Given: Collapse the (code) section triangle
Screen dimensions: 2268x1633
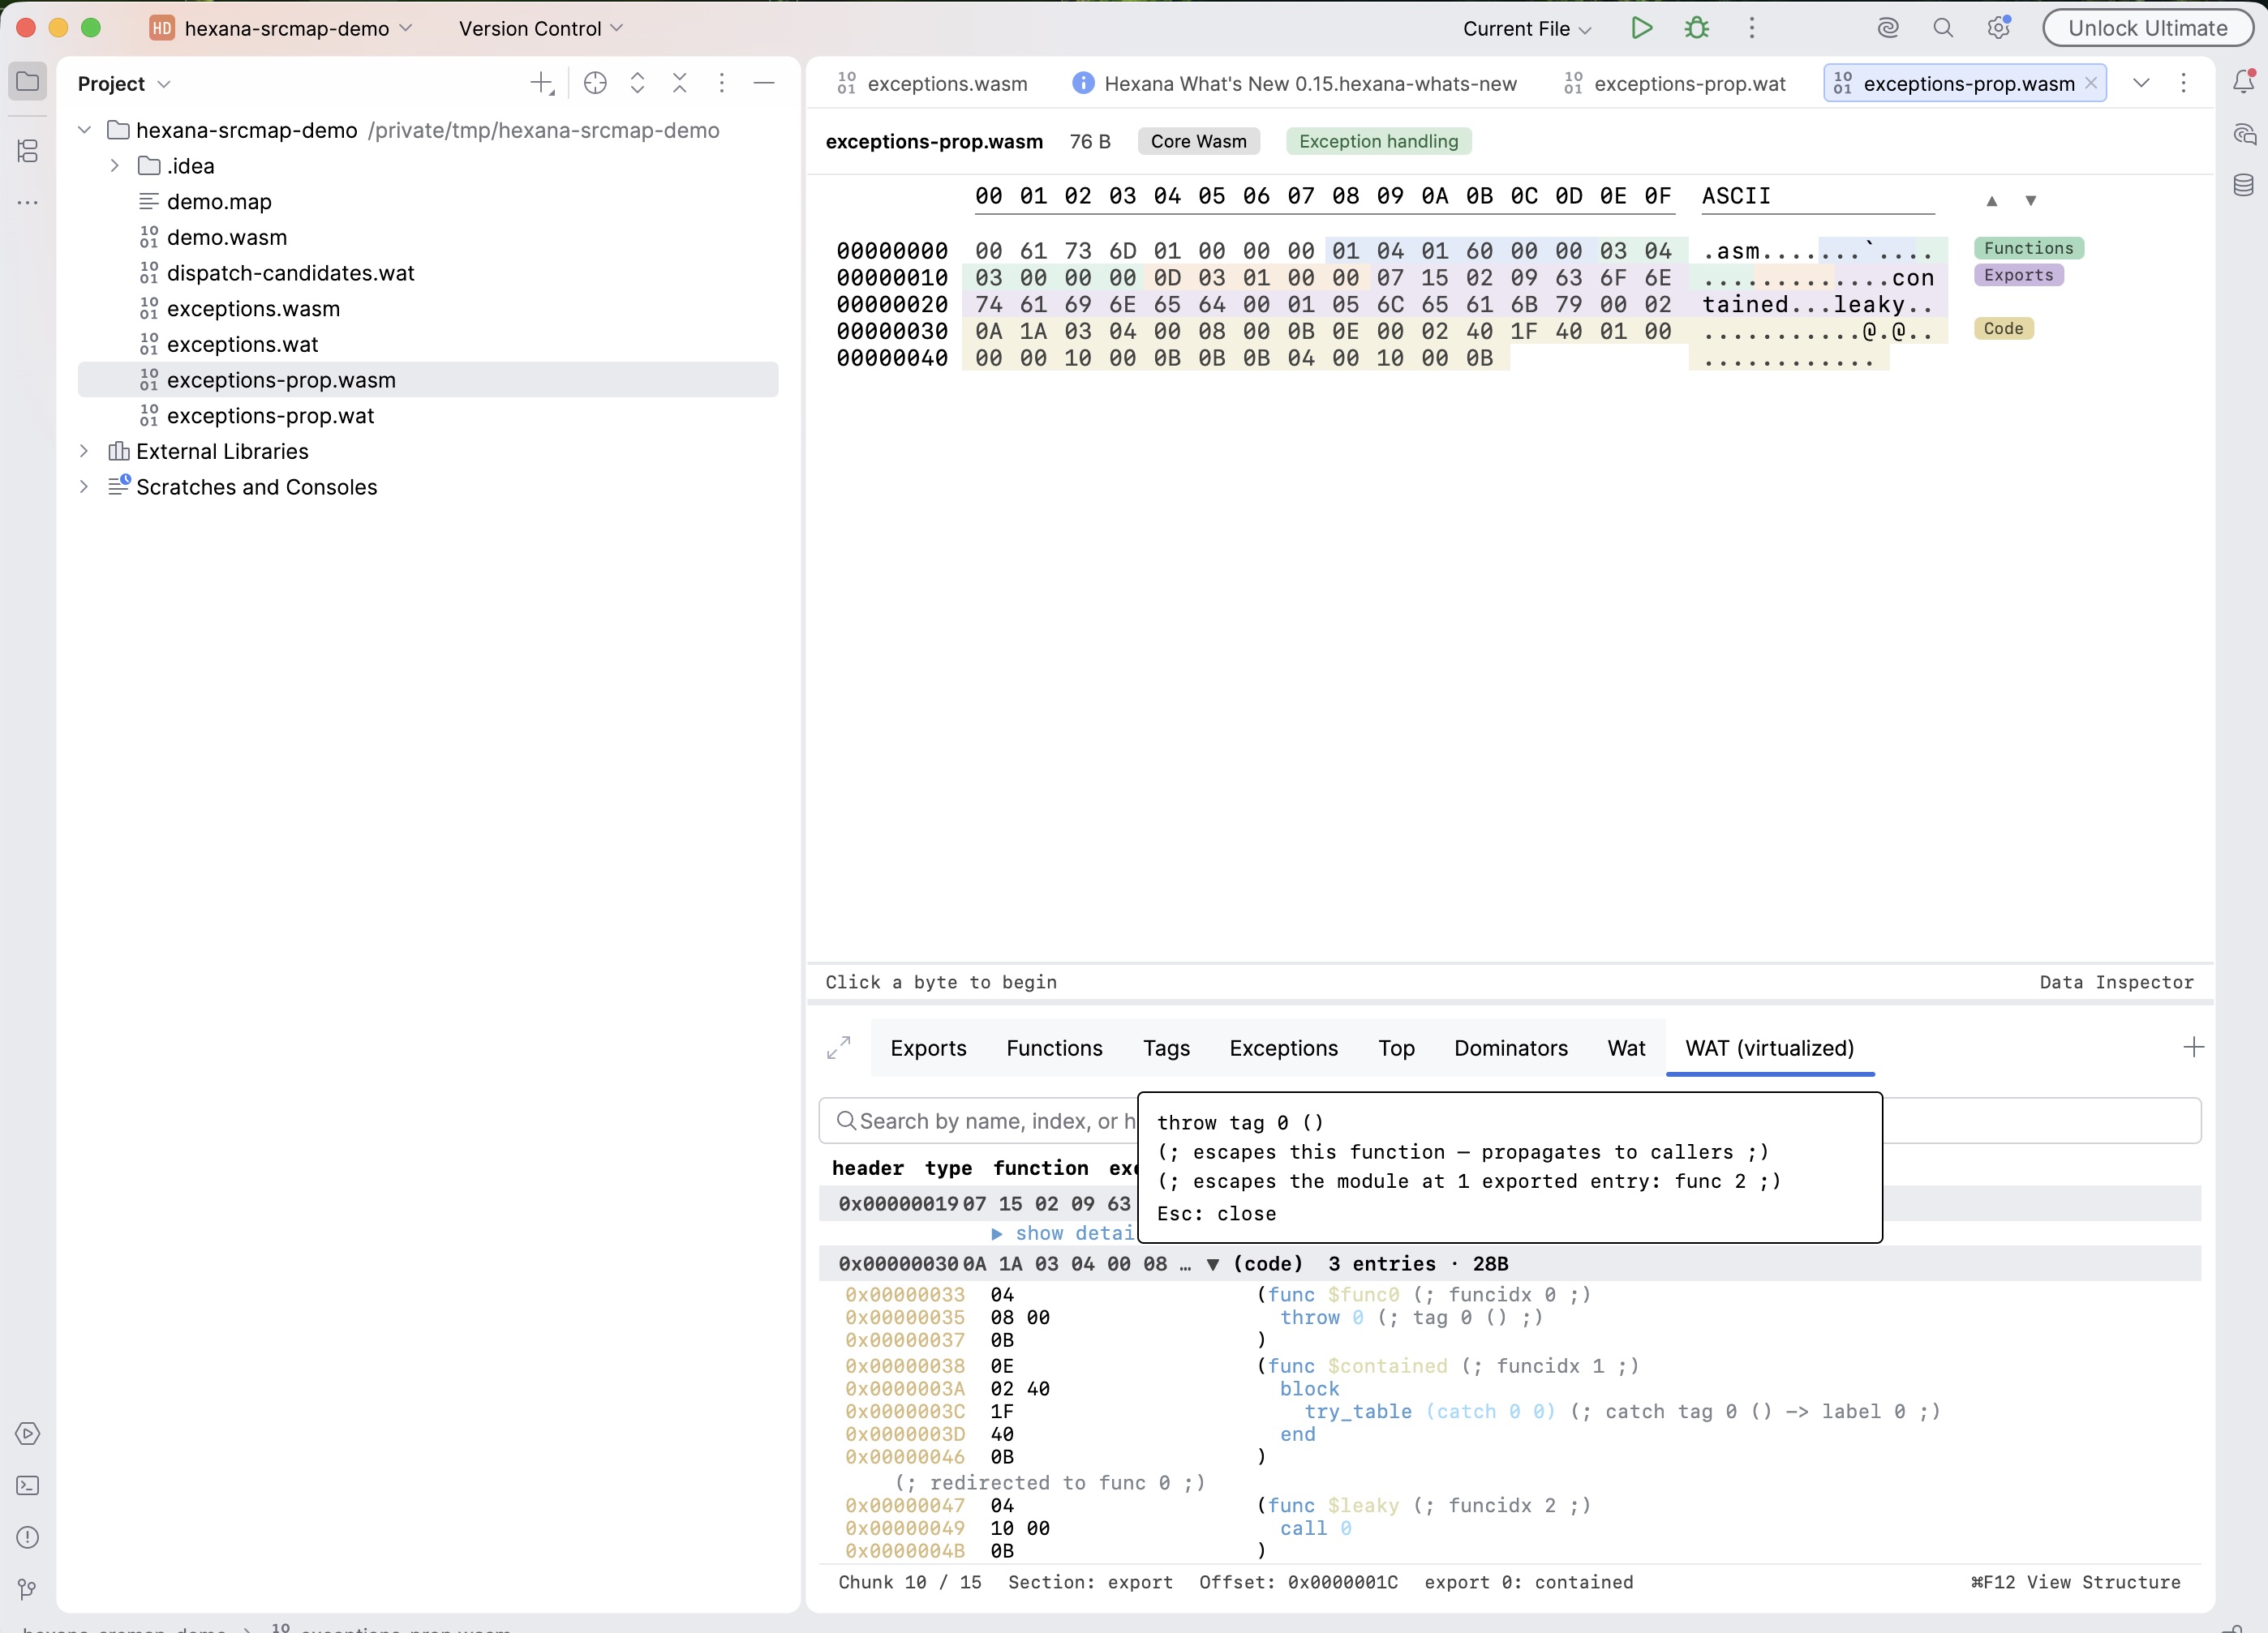Looking at the screenshot, I should tap(1213, 1264).
